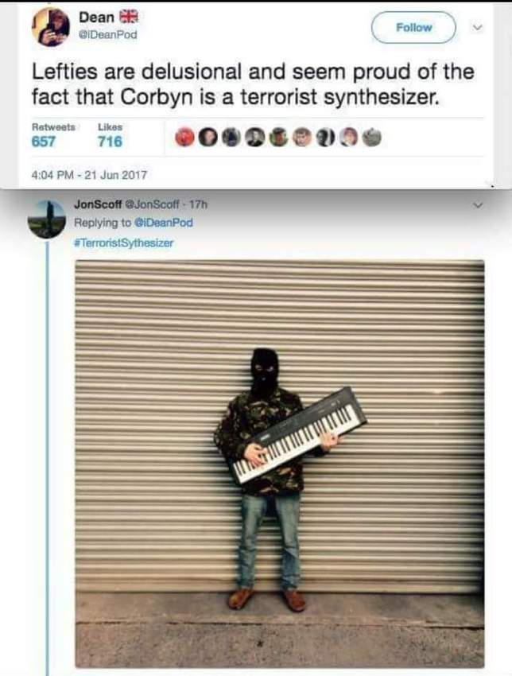View the 657 Retweets count

point(44,141)
